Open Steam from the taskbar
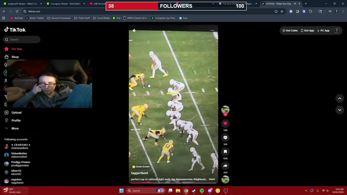This screenshot has width=347, height=195. coord(194,191)
